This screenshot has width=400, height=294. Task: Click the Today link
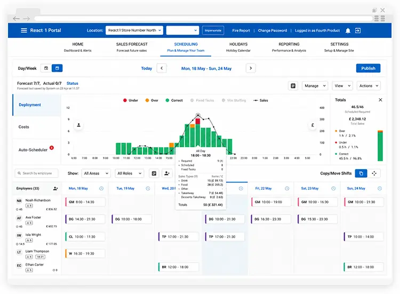click(147, 68)
